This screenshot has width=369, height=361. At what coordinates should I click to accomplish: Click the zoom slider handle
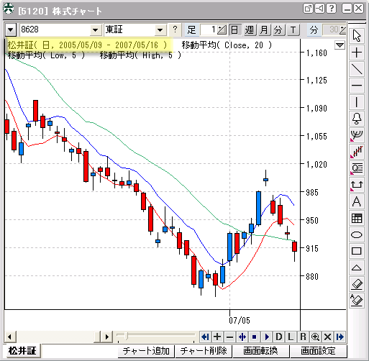coord(126,337)
